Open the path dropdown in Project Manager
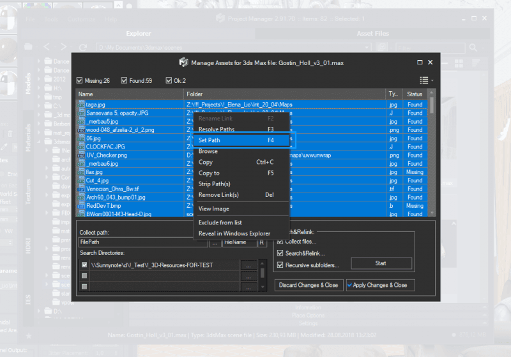Image resolution: width=511 pixels, height=357 pixels. click(x=367, y=47)
